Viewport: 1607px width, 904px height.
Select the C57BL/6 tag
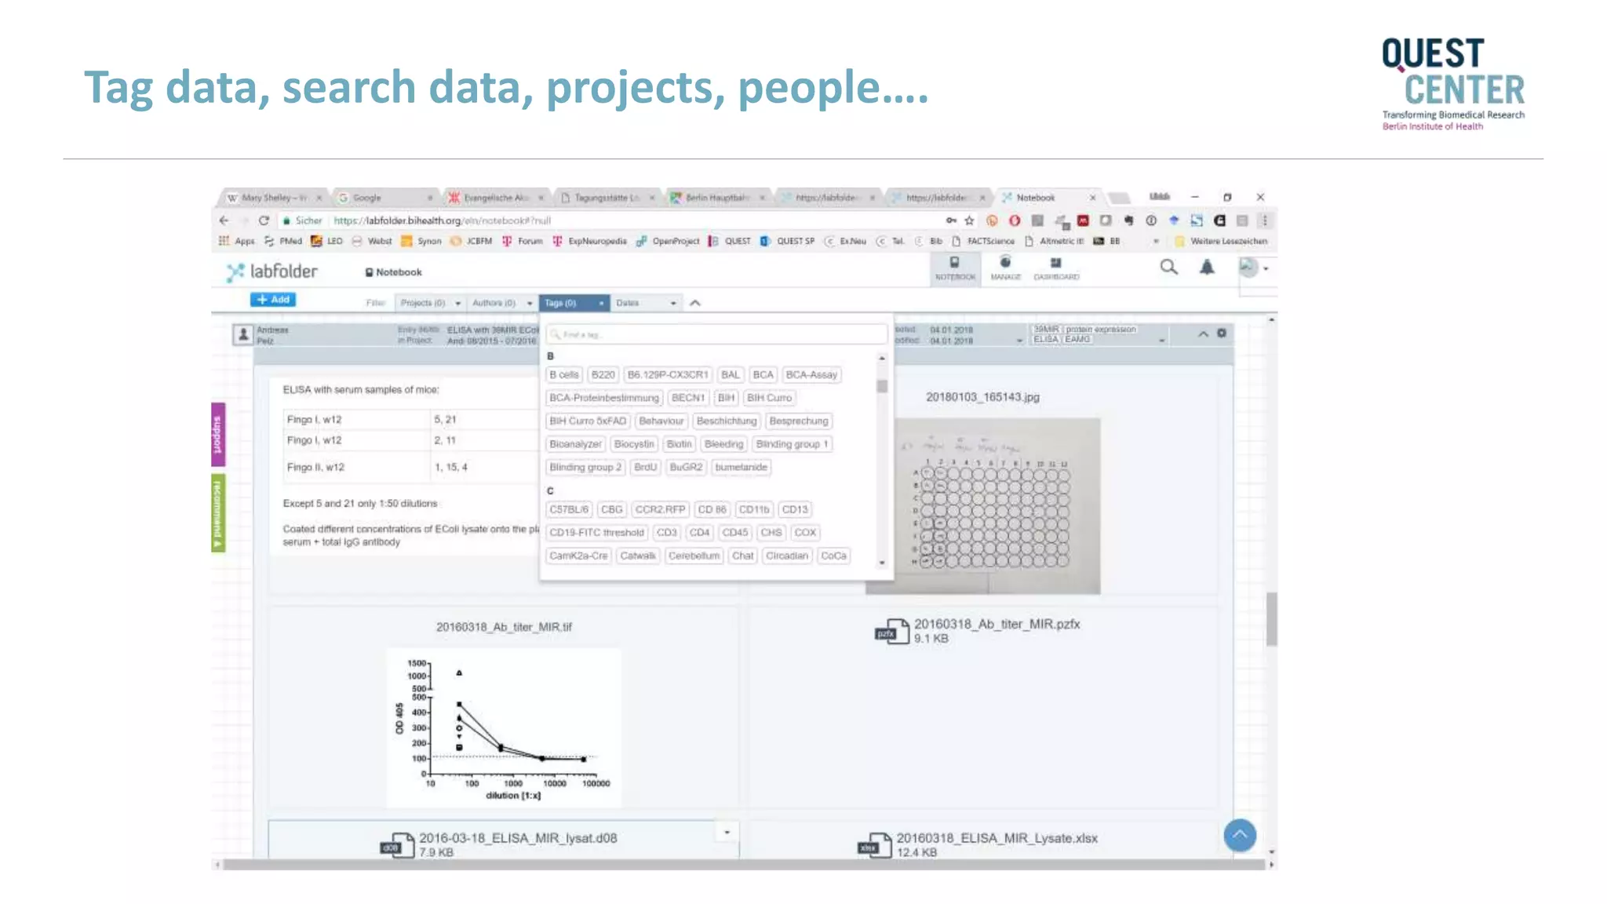tap(569, 509)
